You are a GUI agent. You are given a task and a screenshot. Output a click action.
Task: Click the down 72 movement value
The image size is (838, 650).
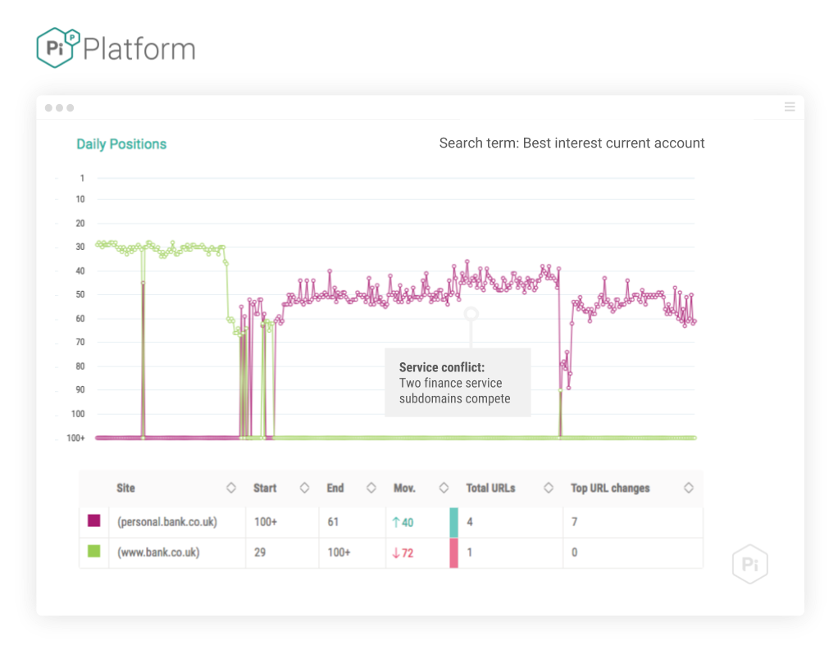(403, 553)
